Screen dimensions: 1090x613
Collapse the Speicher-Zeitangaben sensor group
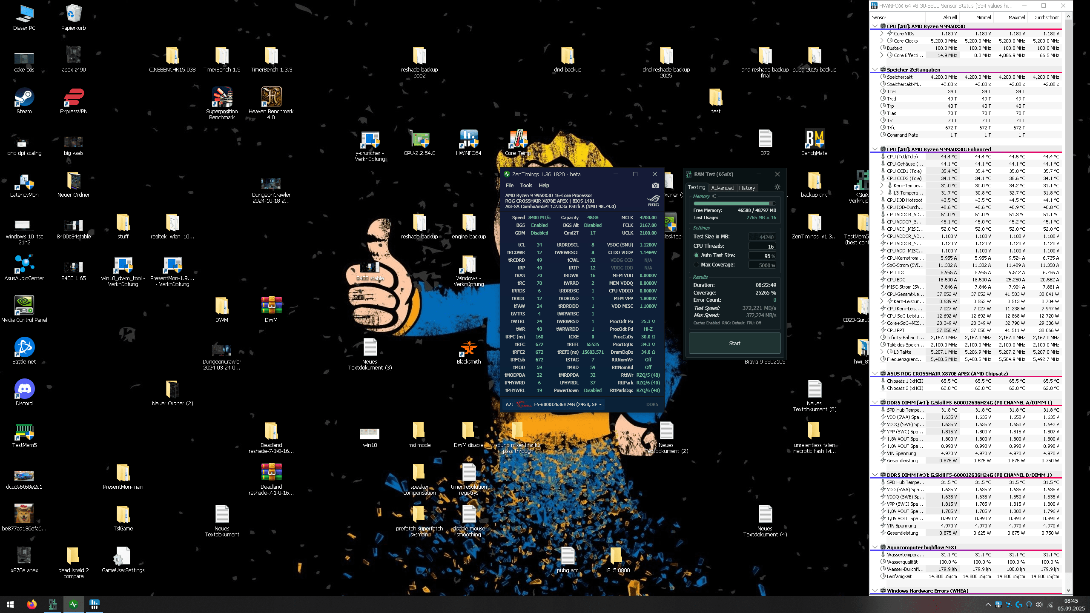point(875,69)
